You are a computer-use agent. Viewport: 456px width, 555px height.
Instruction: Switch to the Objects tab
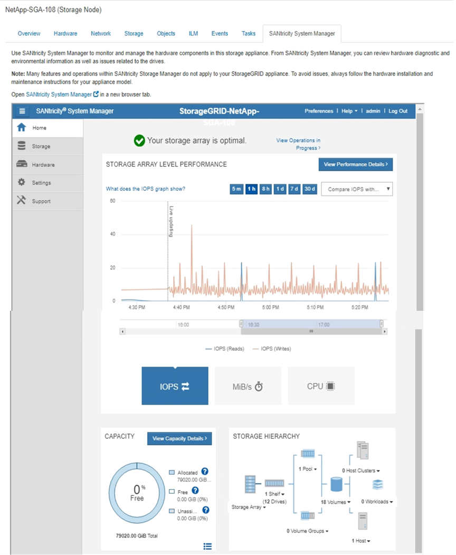pos(166,34)
